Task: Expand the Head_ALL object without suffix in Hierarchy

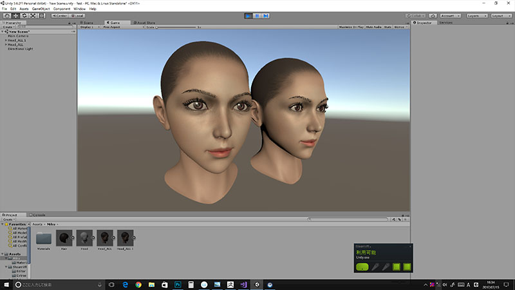Action: [6, 44]
